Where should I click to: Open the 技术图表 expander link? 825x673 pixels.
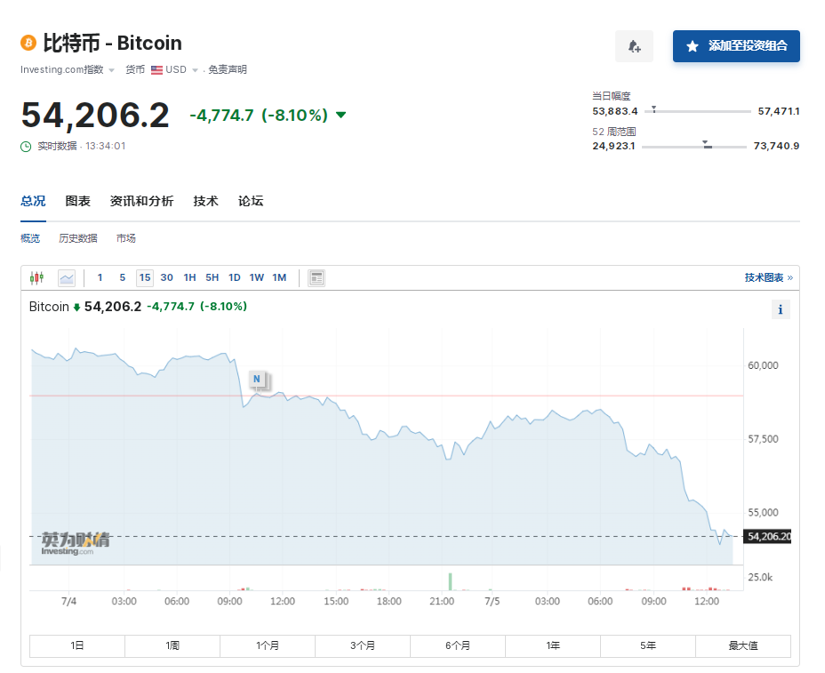(766, 277)
